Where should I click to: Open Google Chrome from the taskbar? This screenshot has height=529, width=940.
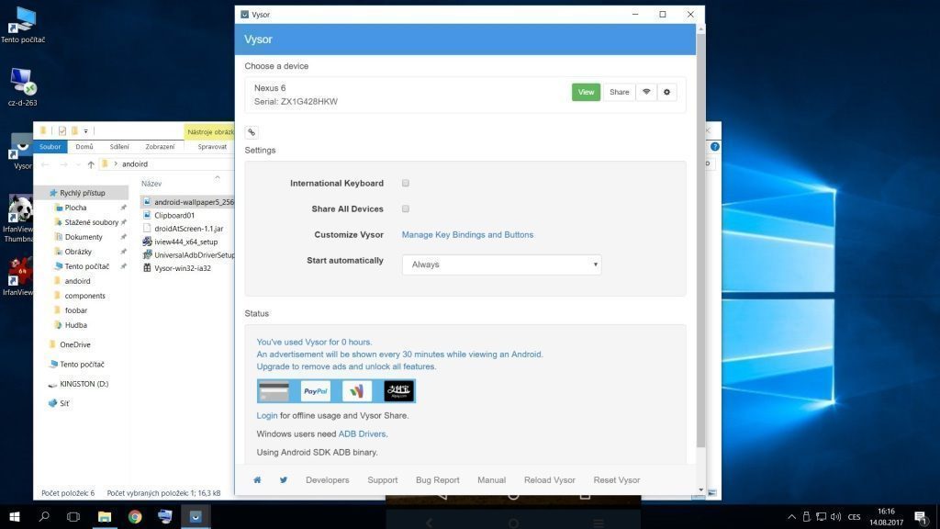(135, 516)
